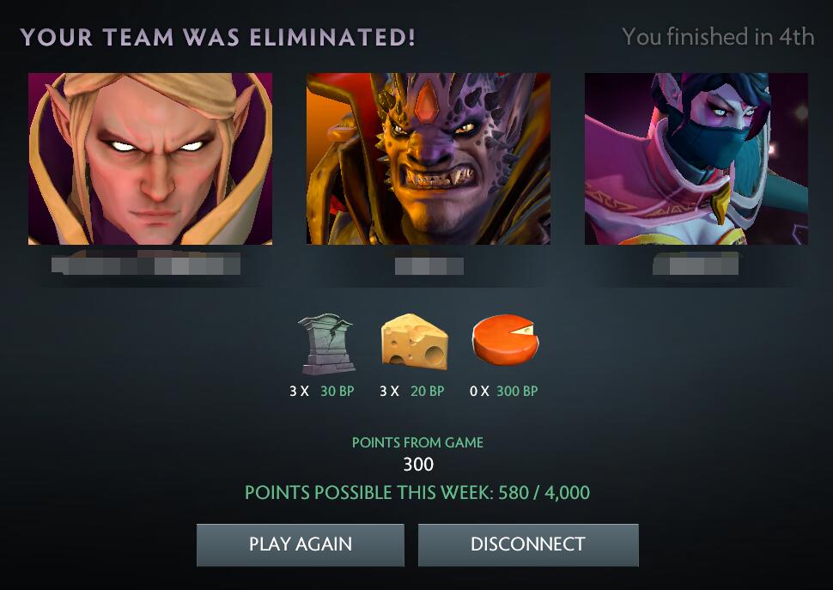Click the yellow cheese wedge icon
The height and width of the screenshot is (590, 833).
(x=415, y=342)
